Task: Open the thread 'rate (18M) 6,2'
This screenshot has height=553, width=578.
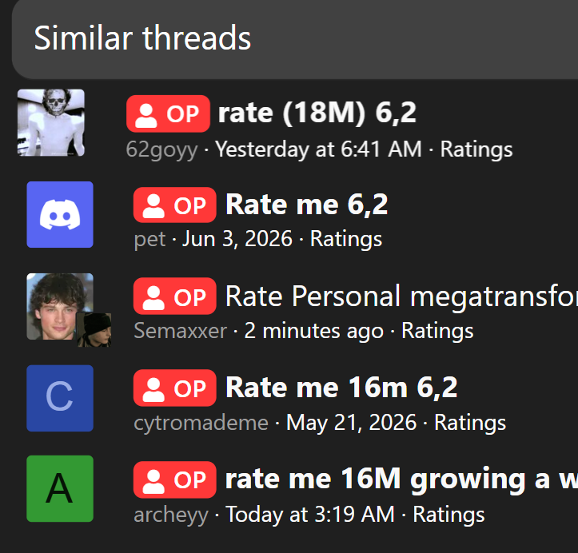Action: pos(317,113)
